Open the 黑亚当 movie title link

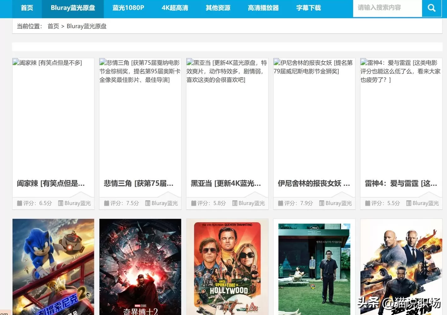coord(226,183)
